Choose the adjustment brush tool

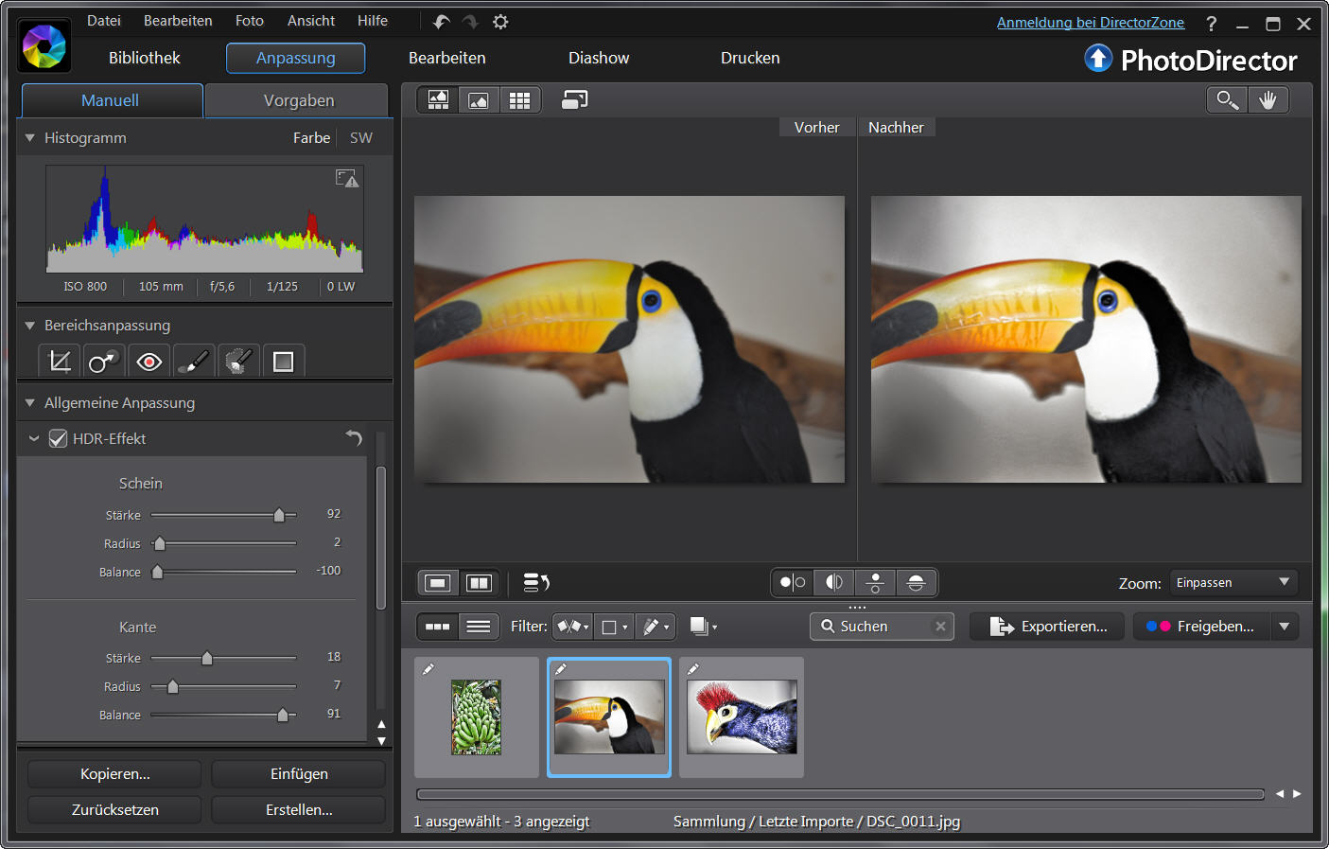tap(194, 362)
